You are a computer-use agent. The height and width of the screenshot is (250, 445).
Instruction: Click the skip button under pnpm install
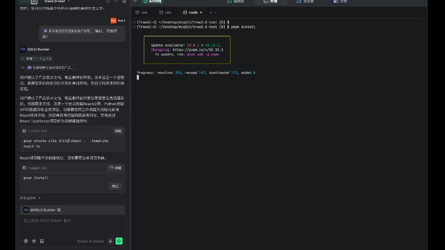pos(115,186)
